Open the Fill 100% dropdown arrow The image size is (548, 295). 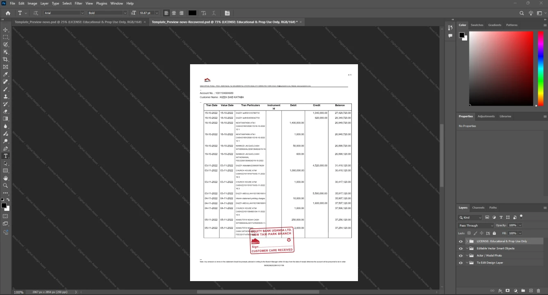pos(520,233)
